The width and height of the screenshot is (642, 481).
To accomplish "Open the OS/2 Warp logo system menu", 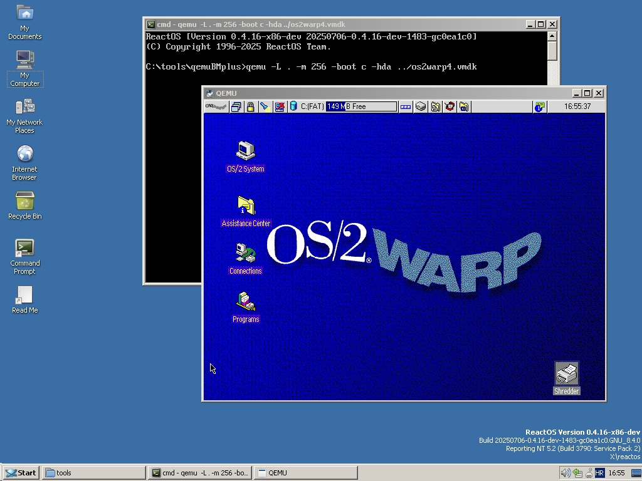I will 215,106.
